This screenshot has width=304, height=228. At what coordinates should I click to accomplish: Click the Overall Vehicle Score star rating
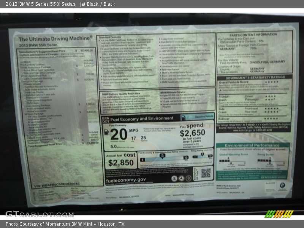pos(272,82)
